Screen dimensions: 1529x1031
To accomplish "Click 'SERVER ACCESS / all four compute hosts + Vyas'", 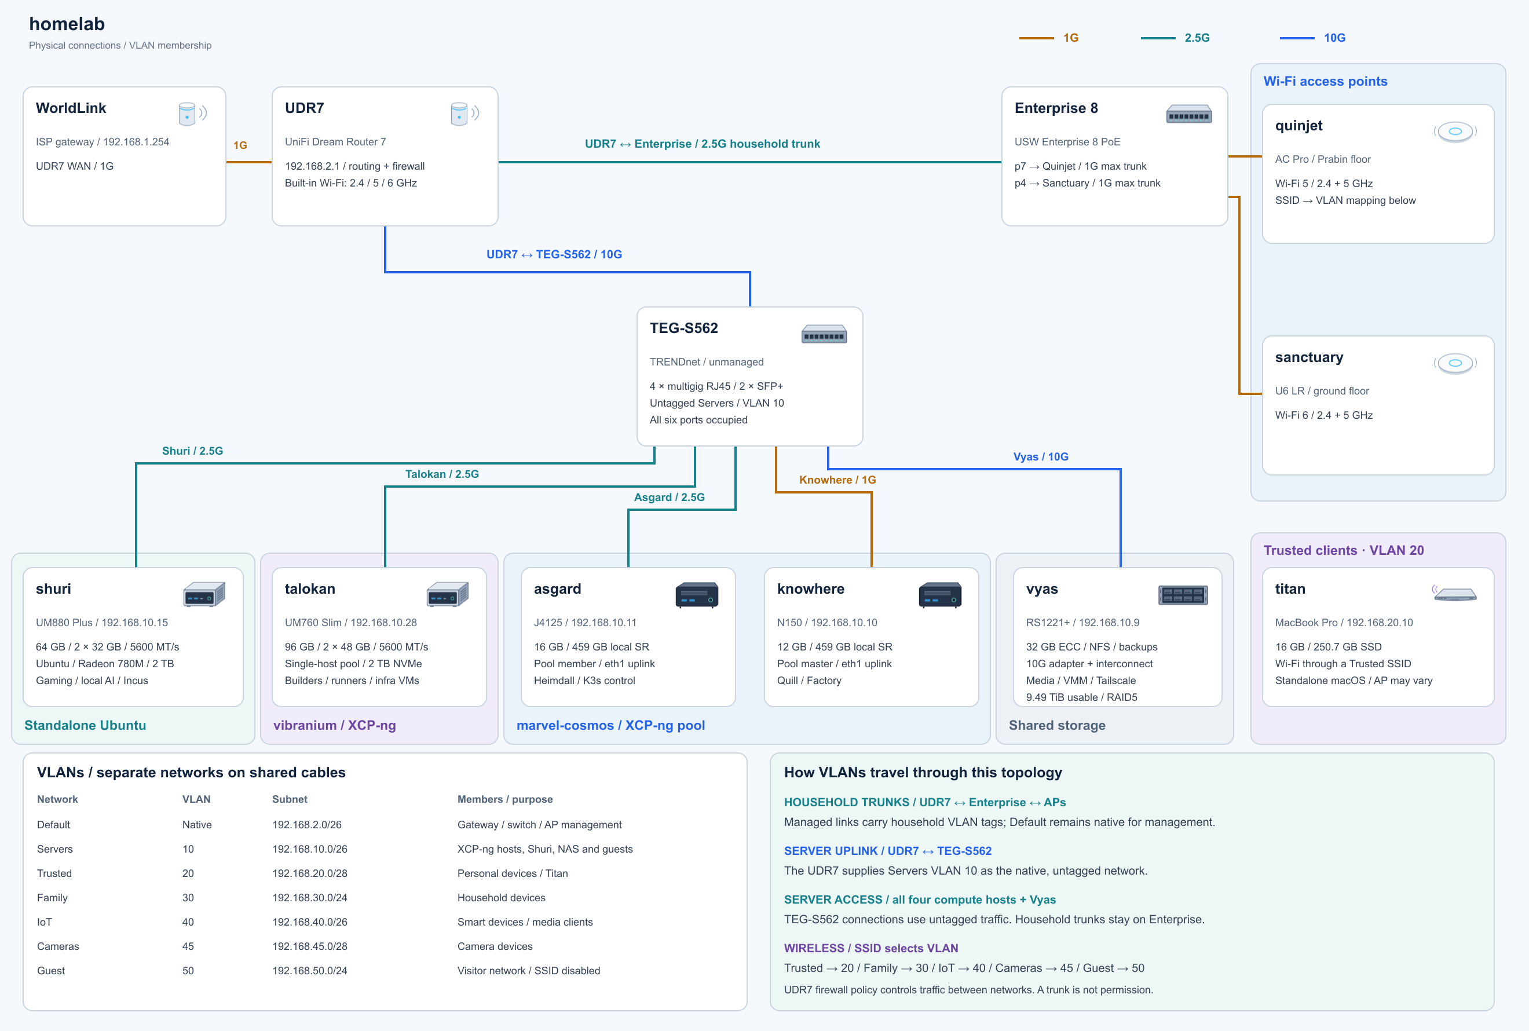I will pos(920,900).
